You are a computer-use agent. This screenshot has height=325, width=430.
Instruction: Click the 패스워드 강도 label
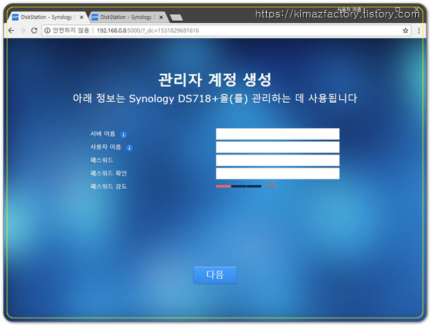click(x=109, y=187)
